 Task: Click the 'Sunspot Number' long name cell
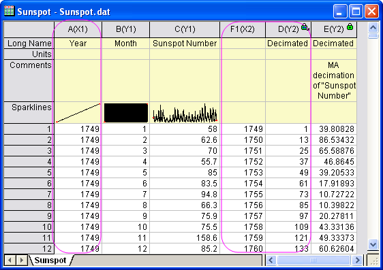(x=185, y=44)
